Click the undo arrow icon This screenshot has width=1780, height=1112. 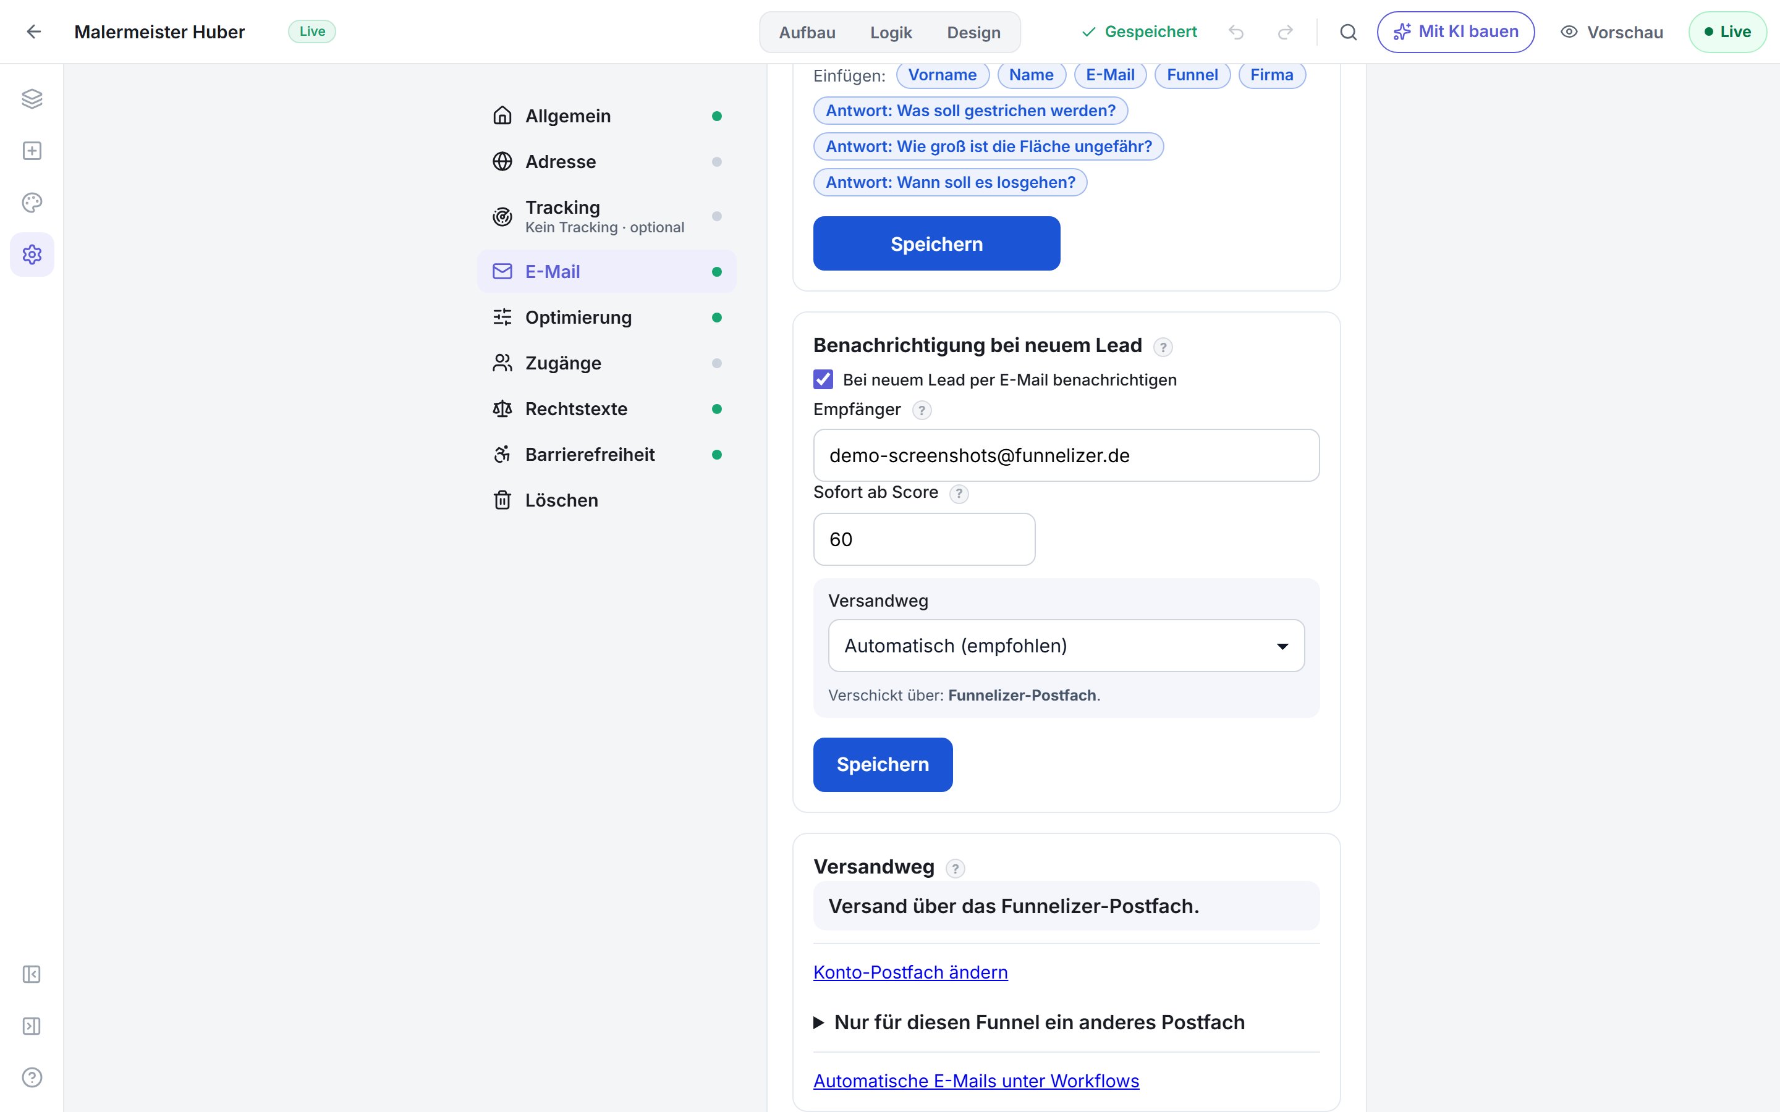1237,32
